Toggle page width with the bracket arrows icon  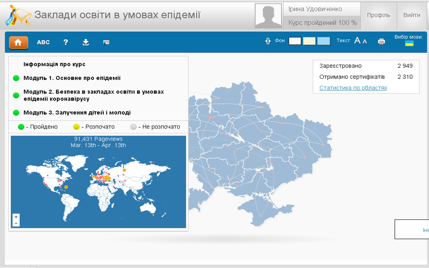(x=267, y=41)
